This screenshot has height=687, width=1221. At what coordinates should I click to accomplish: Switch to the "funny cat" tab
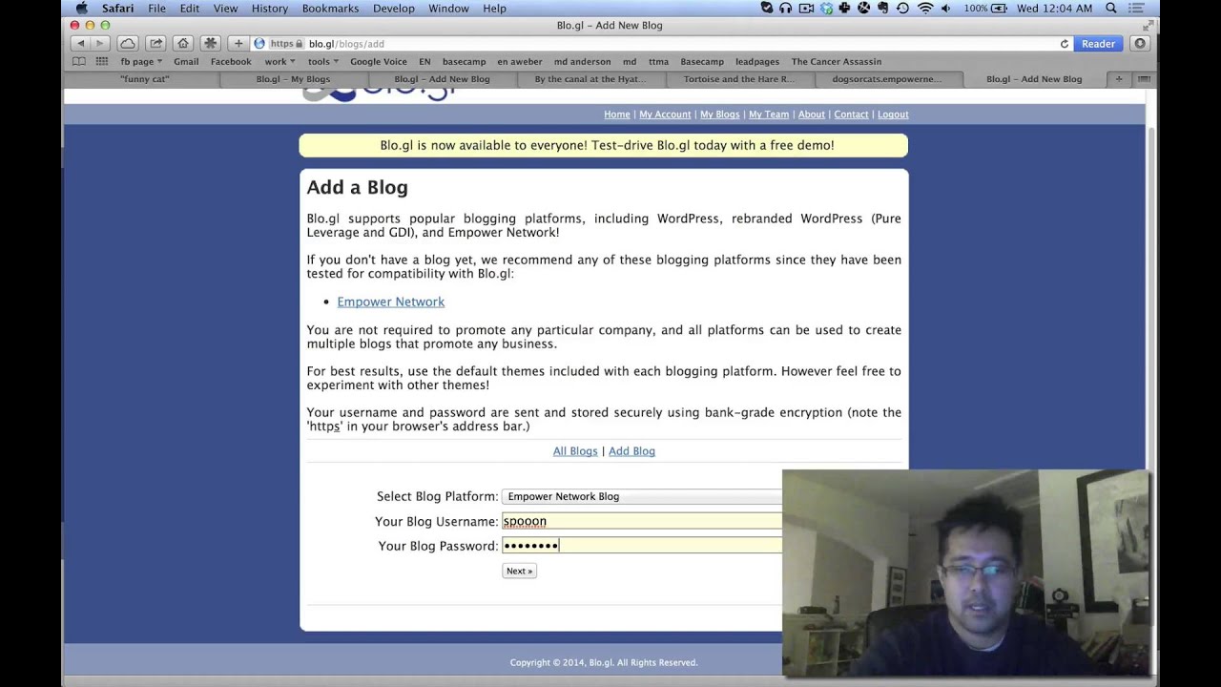coord(145,79)
